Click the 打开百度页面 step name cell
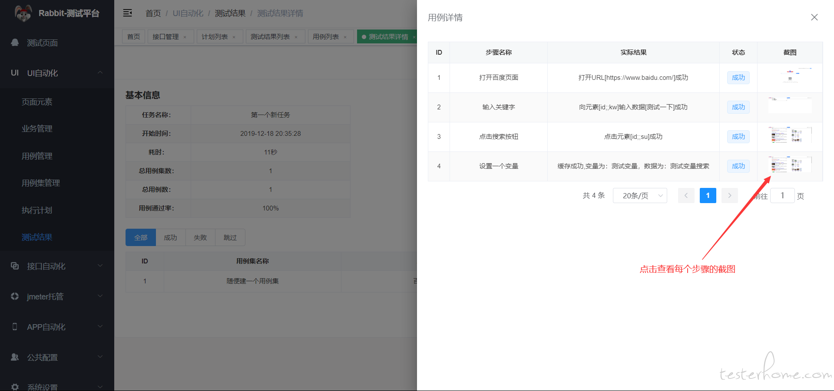This screenshot has height=391, width=834. click(x=499, y=78)
